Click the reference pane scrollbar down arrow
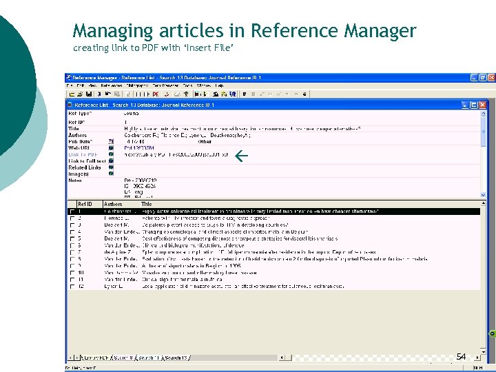Viewport: 496px width, 372px height. [x=483, y=195]
